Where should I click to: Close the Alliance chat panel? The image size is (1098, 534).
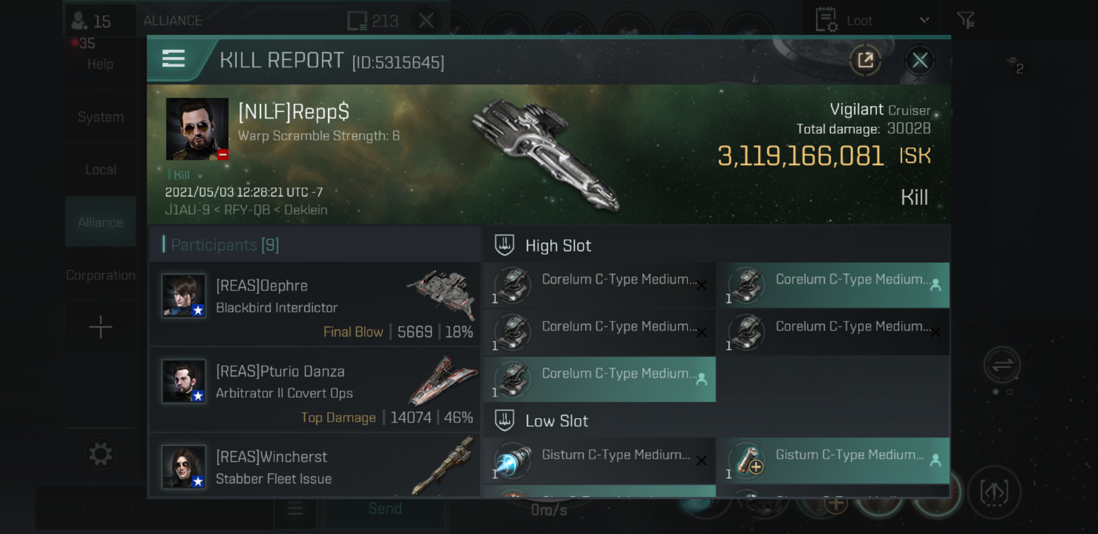point(426,20)
